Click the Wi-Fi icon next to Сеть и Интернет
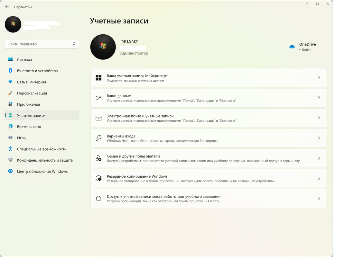 (10, 82)
